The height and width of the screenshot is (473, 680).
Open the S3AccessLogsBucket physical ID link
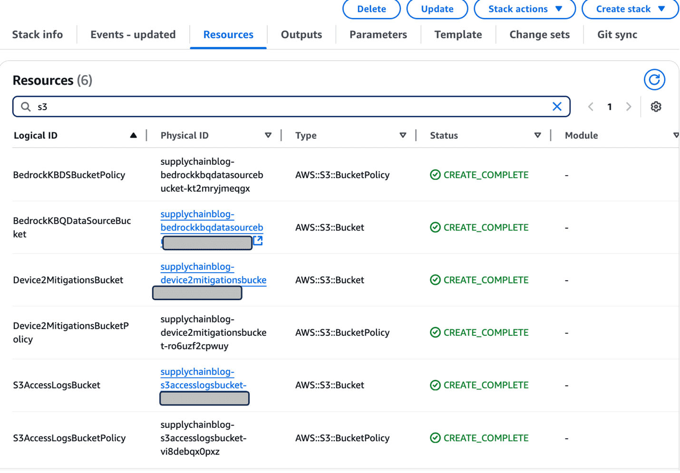tap(203, 378)
